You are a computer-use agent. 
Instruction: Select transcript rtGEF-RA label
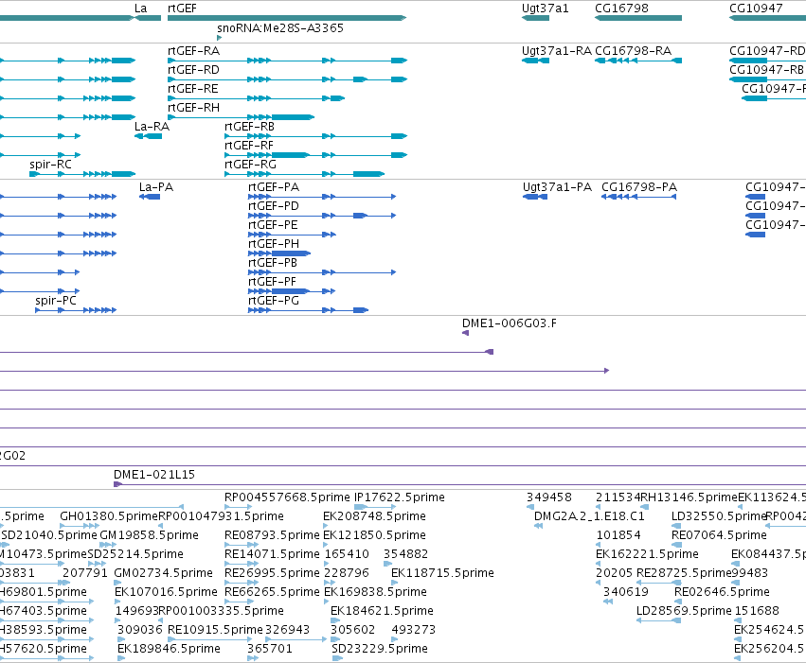pos(194,51)
